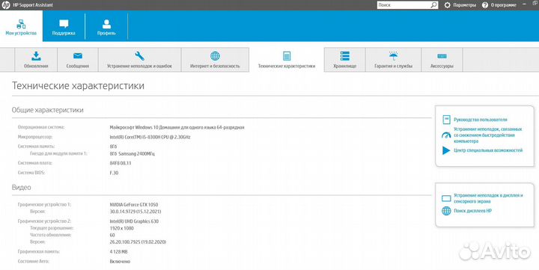Open Интернет и безопасность globe tab

(x=215, y=59)
